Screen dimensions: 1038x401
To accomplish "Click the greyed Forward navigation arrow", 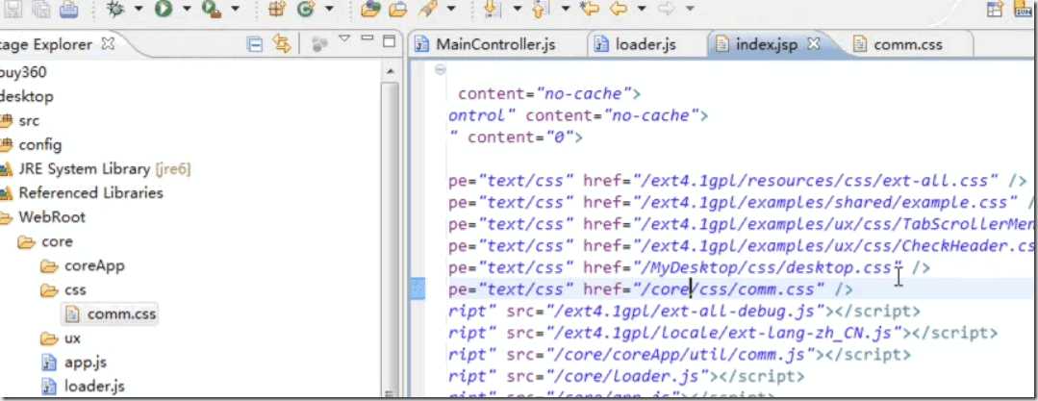I will click(x=667, y=9).
